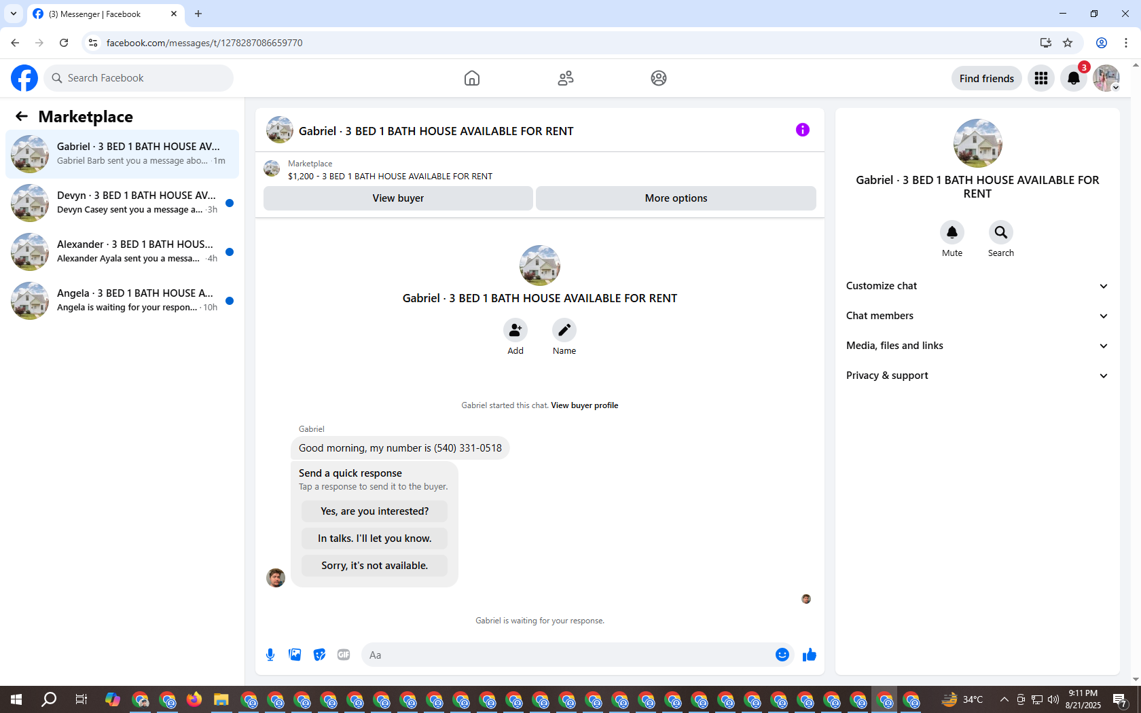Record a voice clip microphone icon
Screen dimensions: 1141x713
[x=270, y=655]
